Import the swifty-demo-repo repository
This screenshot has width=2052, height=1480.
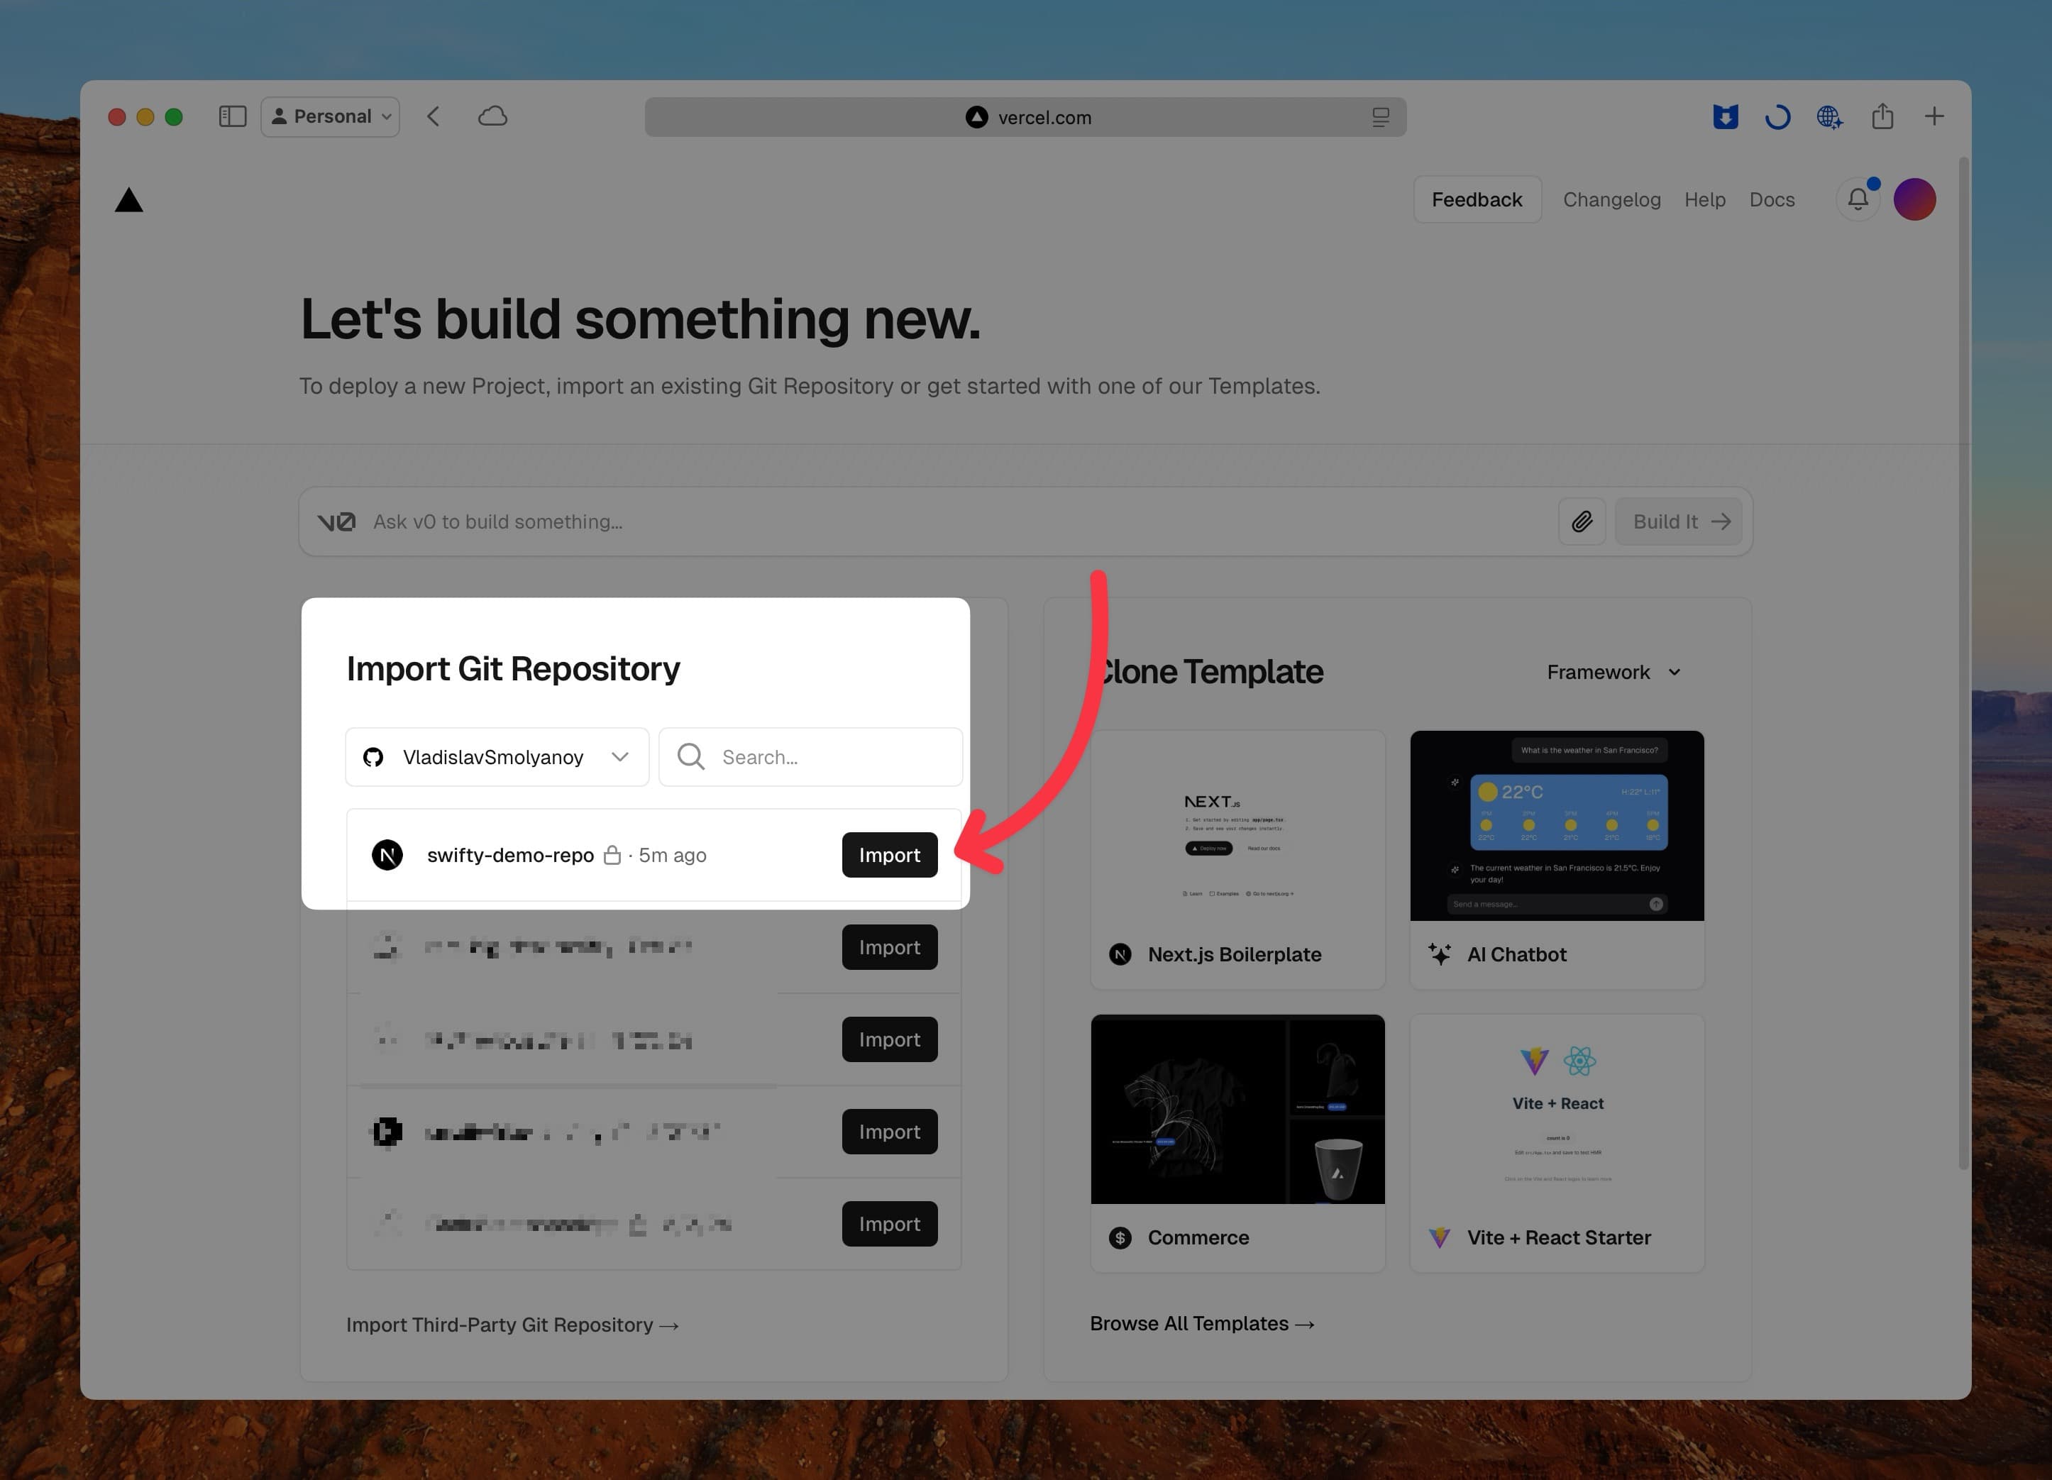pos(889,855)
